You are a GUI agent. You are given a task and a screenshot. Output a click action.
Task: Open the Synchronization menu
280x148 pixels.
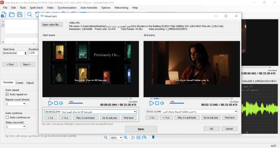pyautogui.click(x=67, y=8)
